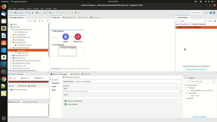Click the back arrow in Package Explorer toolbar
This screenshot has height=122, width=217.
point(29,21)
